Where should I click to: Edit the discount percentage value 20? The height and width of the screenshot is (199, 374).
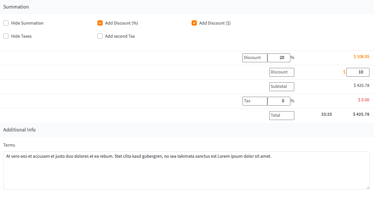point(279,58)
